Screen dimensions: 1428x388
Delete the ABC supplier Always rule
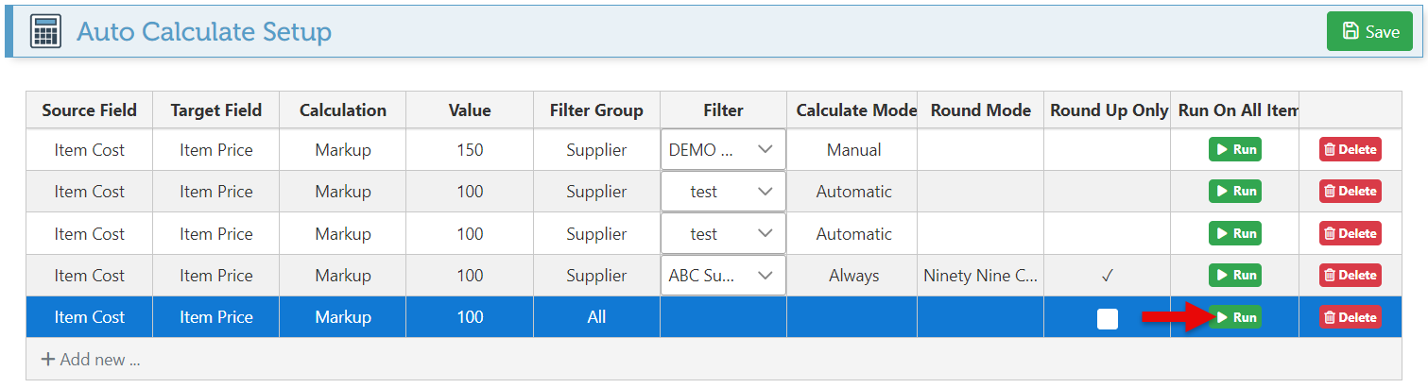pyautogui.click(x=1350, y=276)
